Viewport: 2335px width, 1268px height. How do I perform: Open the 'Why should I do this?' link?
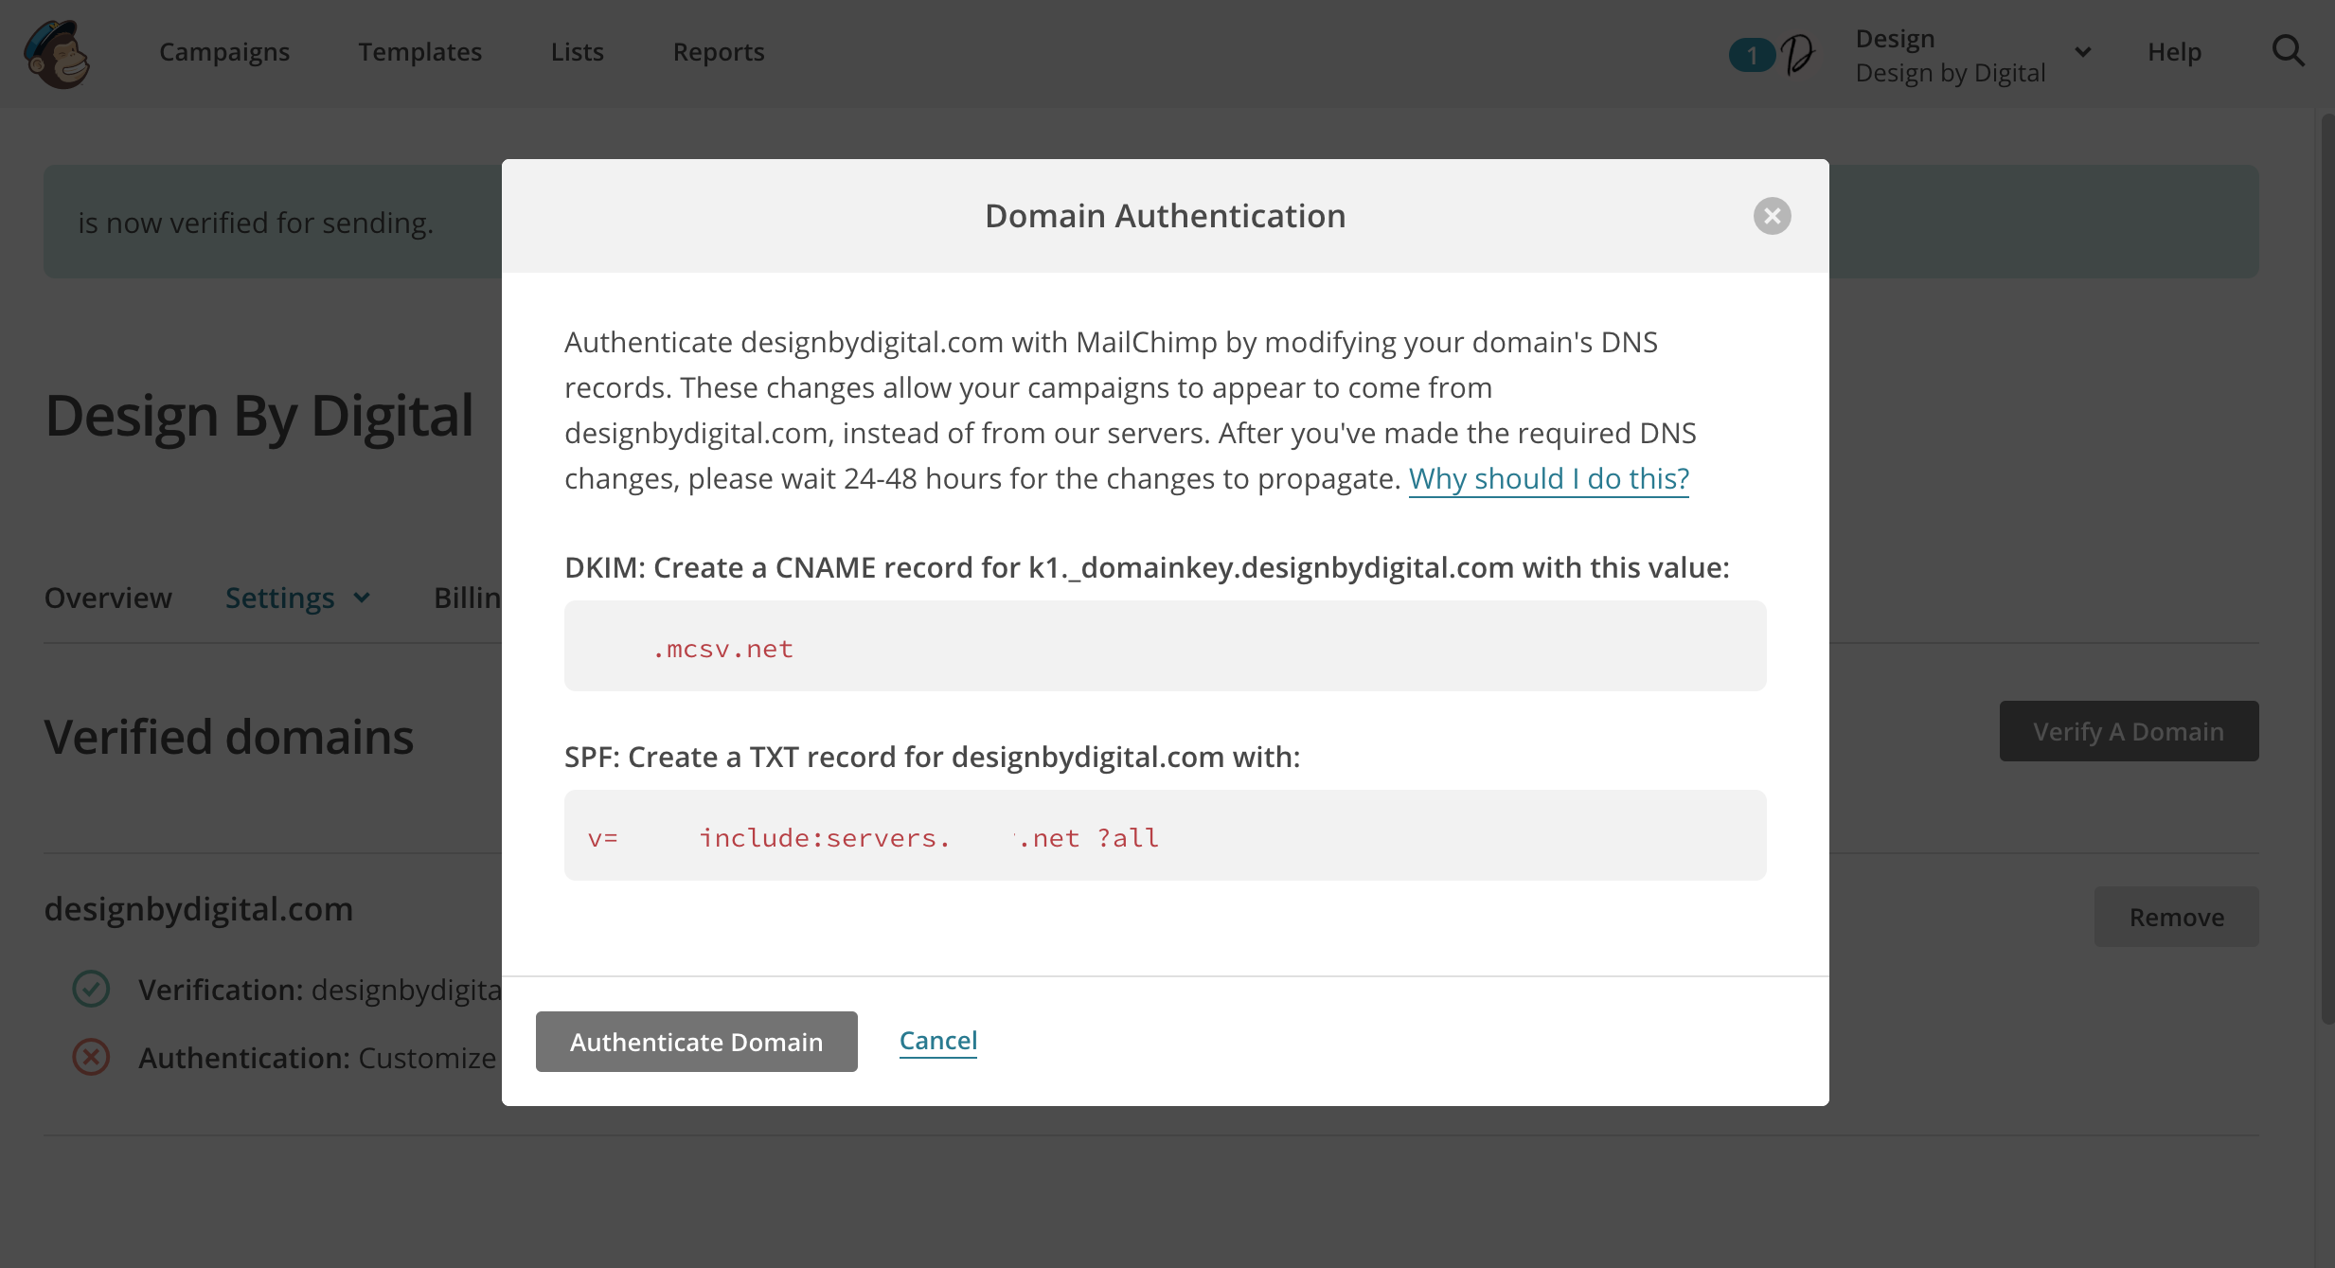coord(1549,478)
